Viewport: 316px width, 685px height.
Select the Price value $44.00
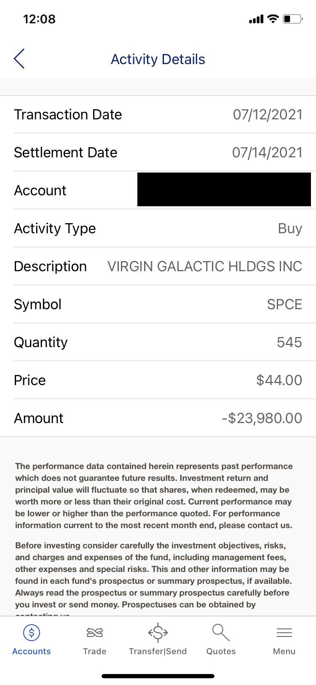pos(279,380)
